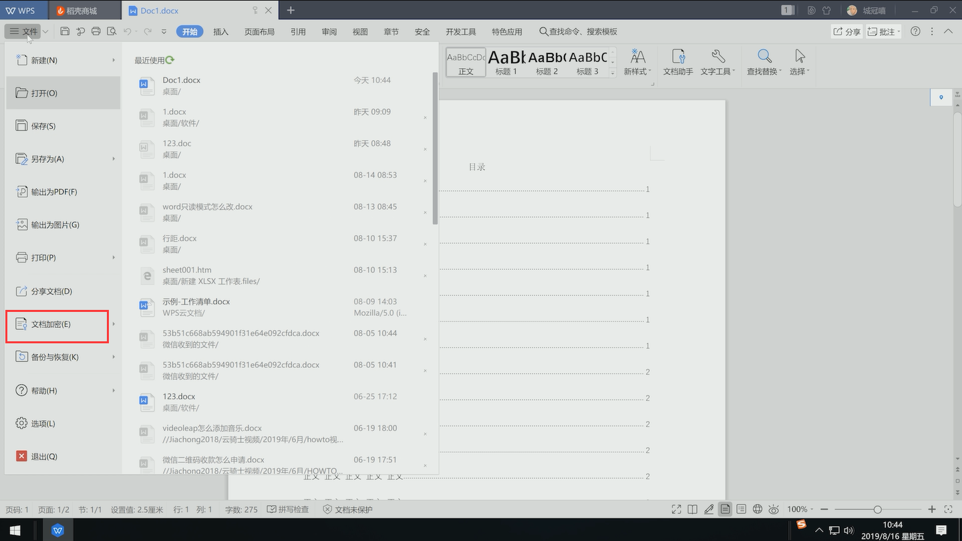Open 选项(L) settings menu item
962x541 pixels.
pos(63,423)
